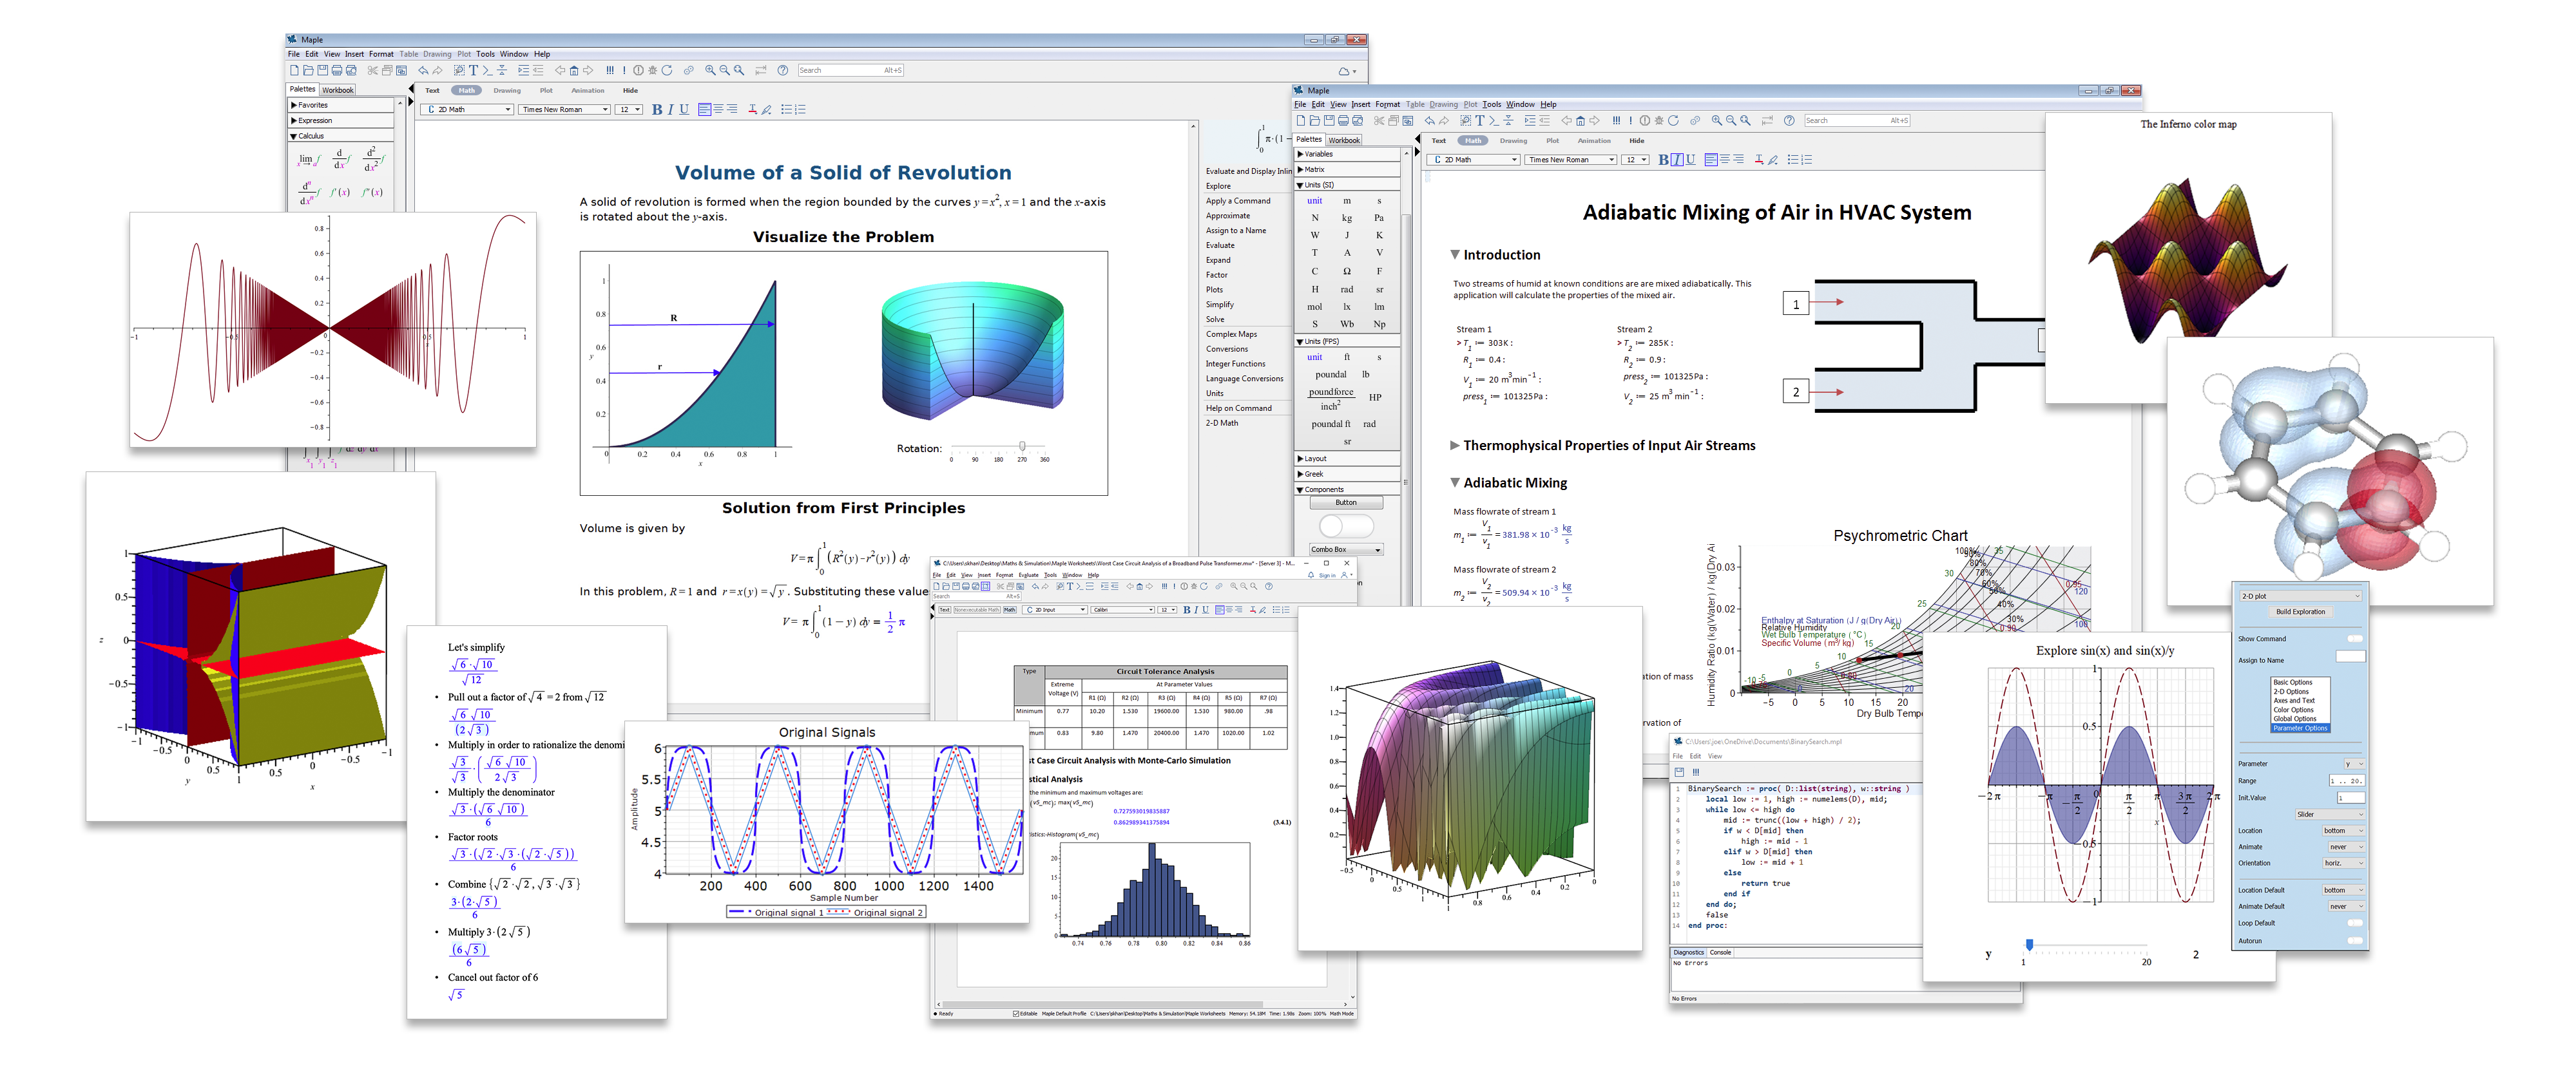Click Home icon in Volume worksheet toolbar
Screen dimensions: 2576x1078
tap(574, 71)
